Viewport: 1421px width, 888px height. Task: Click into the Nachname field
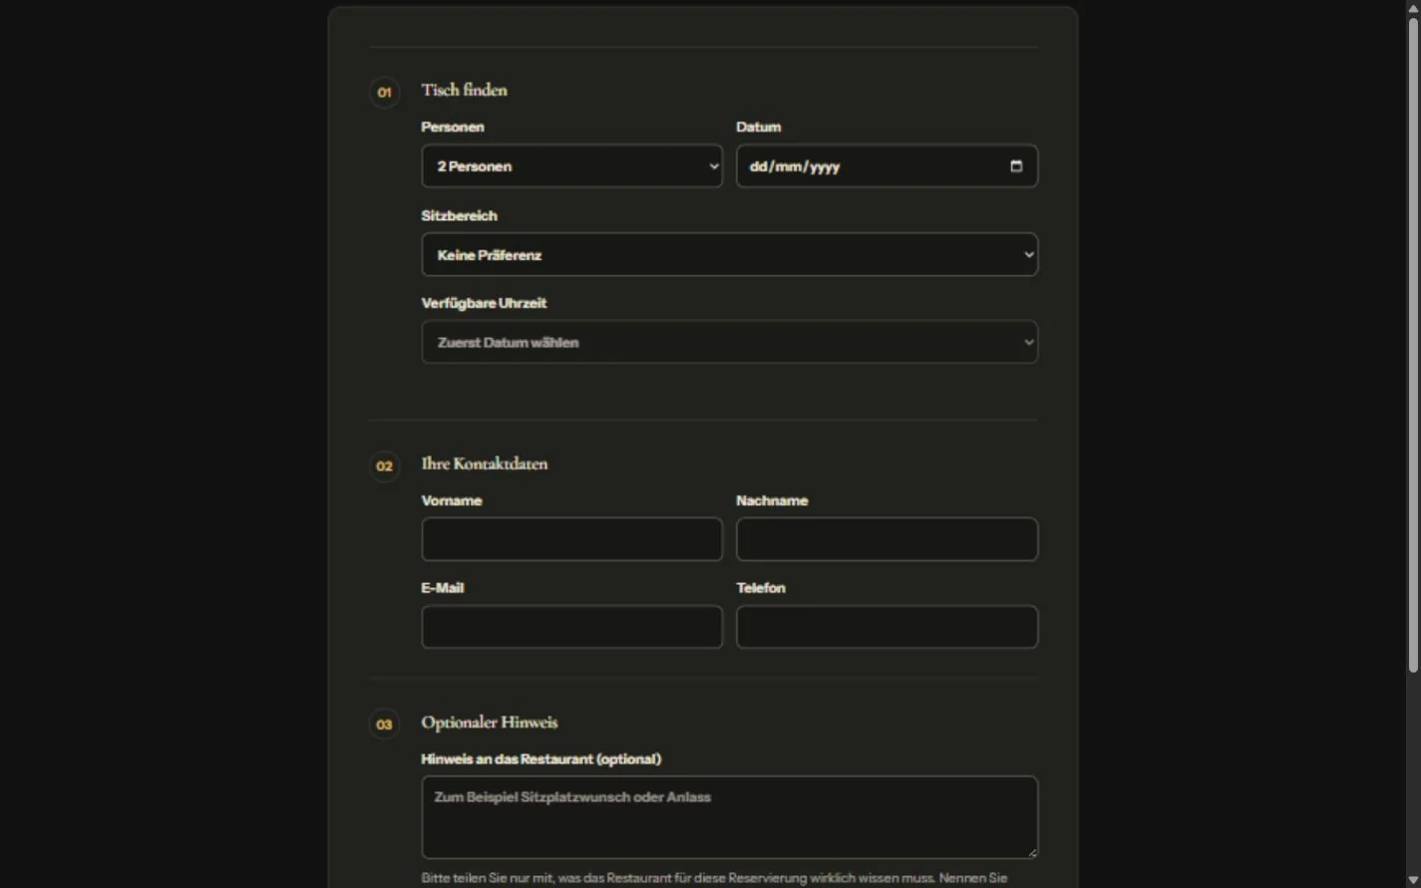click(887, 539)
